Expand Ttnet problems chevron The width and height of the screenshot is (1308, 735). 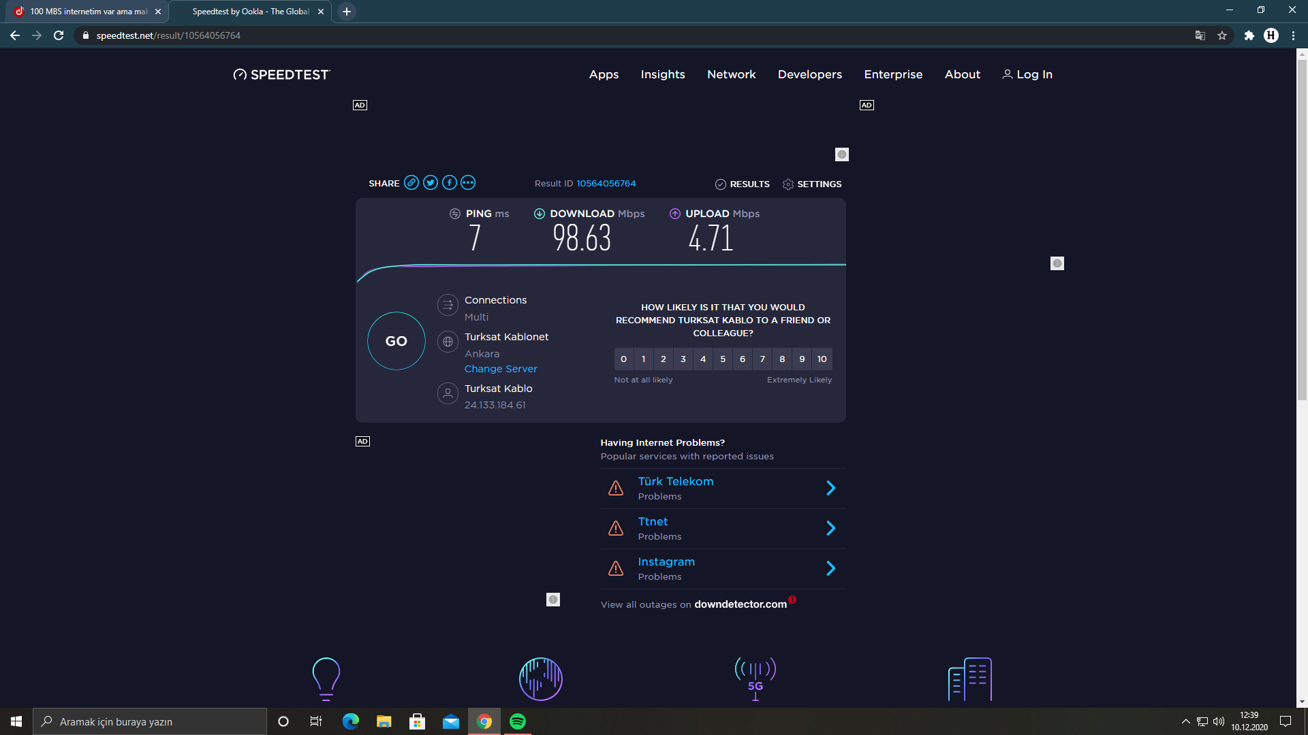pos(830,528)
